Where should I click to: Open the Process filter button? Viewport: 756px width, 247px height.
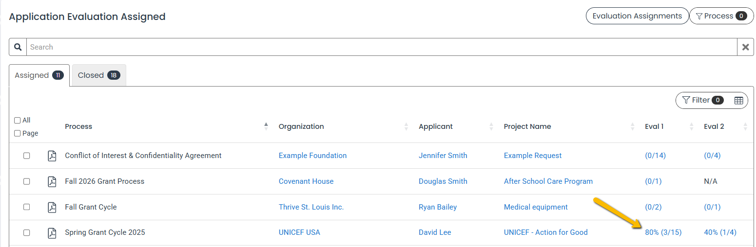(721, 16)
